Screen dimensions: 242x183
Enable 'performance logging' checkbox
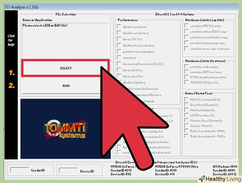pos(119,51)
